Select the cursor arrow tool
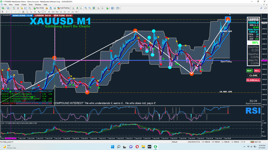268x150 pixels. point(3,12)
